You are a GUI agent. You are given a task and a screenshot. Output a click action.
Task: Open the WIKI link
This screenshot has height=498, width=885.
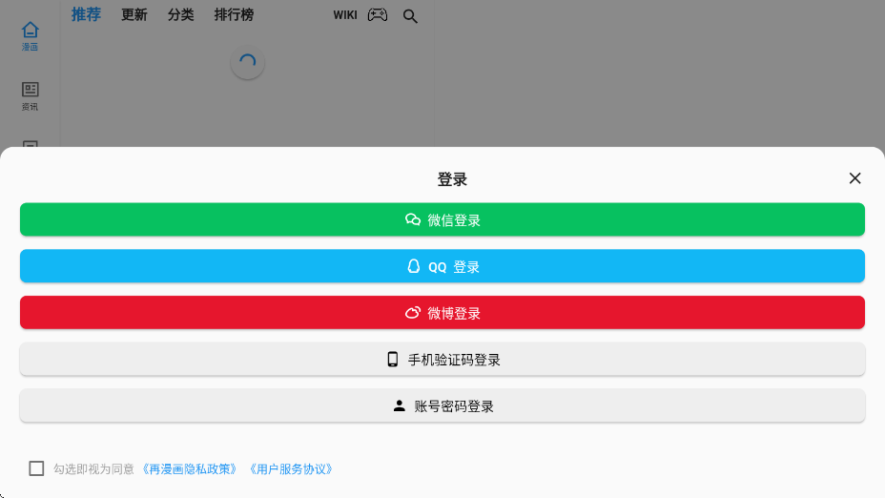[x=345, y=15]
